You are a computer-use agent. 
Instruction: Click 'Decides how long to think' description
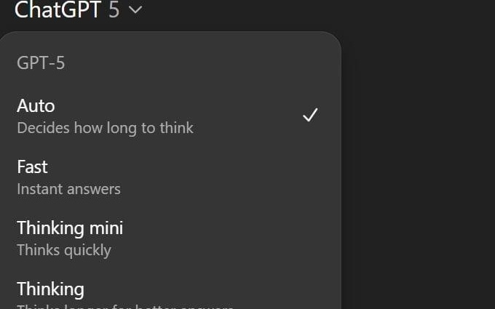pos(105,128)
